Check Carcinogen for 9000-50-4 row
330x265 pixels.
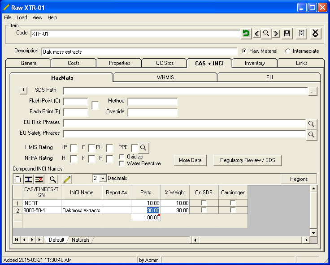tap(233, 210)
